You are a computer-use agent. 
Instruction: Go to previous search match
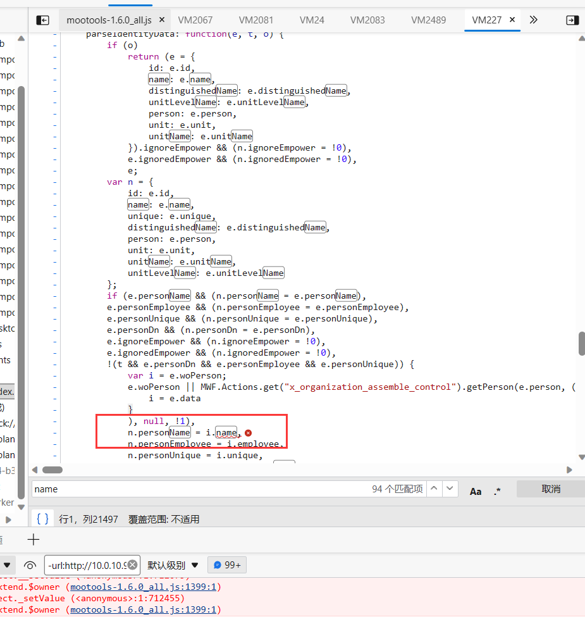pyautogui.click(x=434, y=489)
